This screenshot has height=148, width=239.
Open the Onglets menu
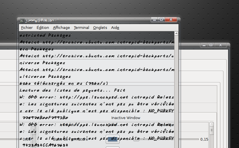[x=100, y=28]
